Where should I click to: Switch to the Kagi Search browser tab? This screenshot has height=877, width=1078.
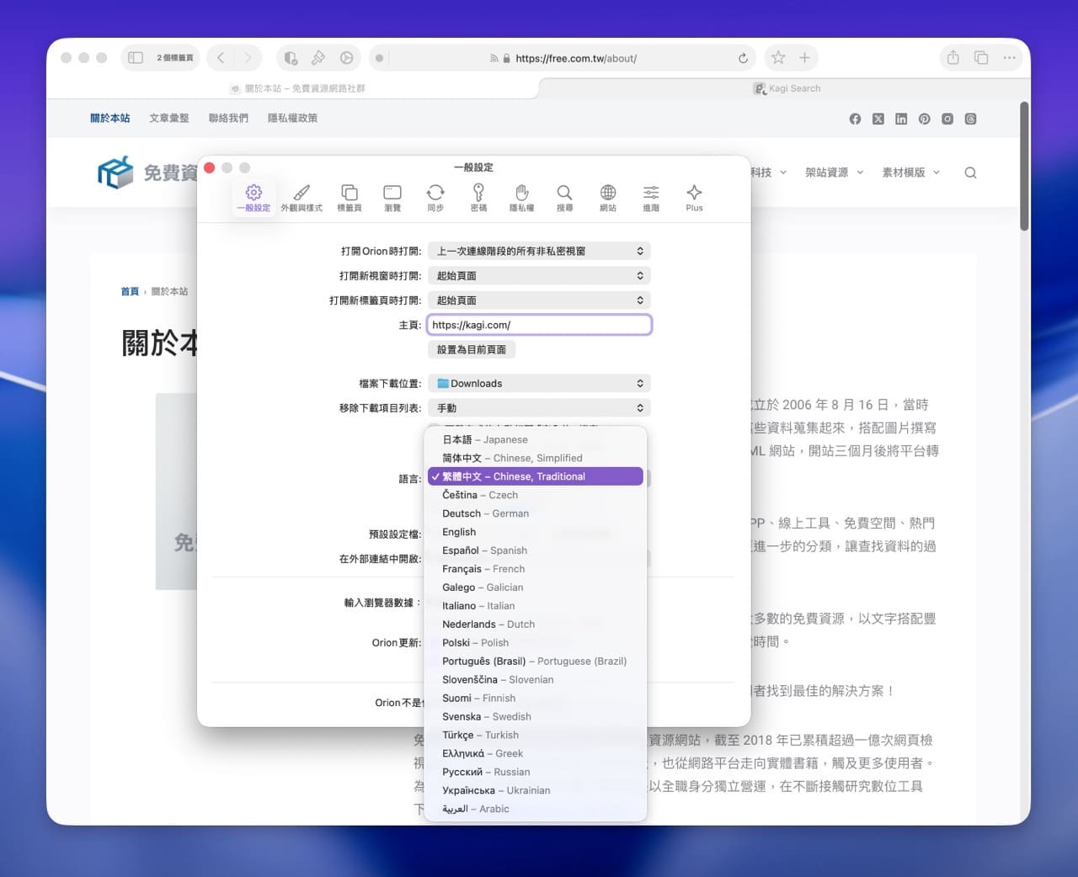coord(787,88)
